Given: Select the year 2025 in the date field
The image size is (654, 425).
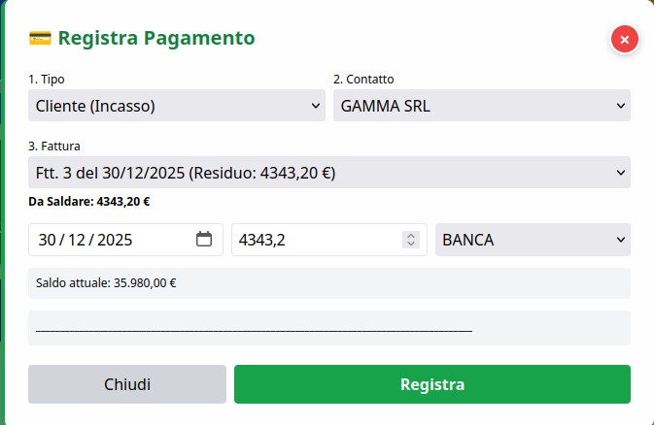Looking at the screenshot, I should pyautogui.click(x=114, y=240).
